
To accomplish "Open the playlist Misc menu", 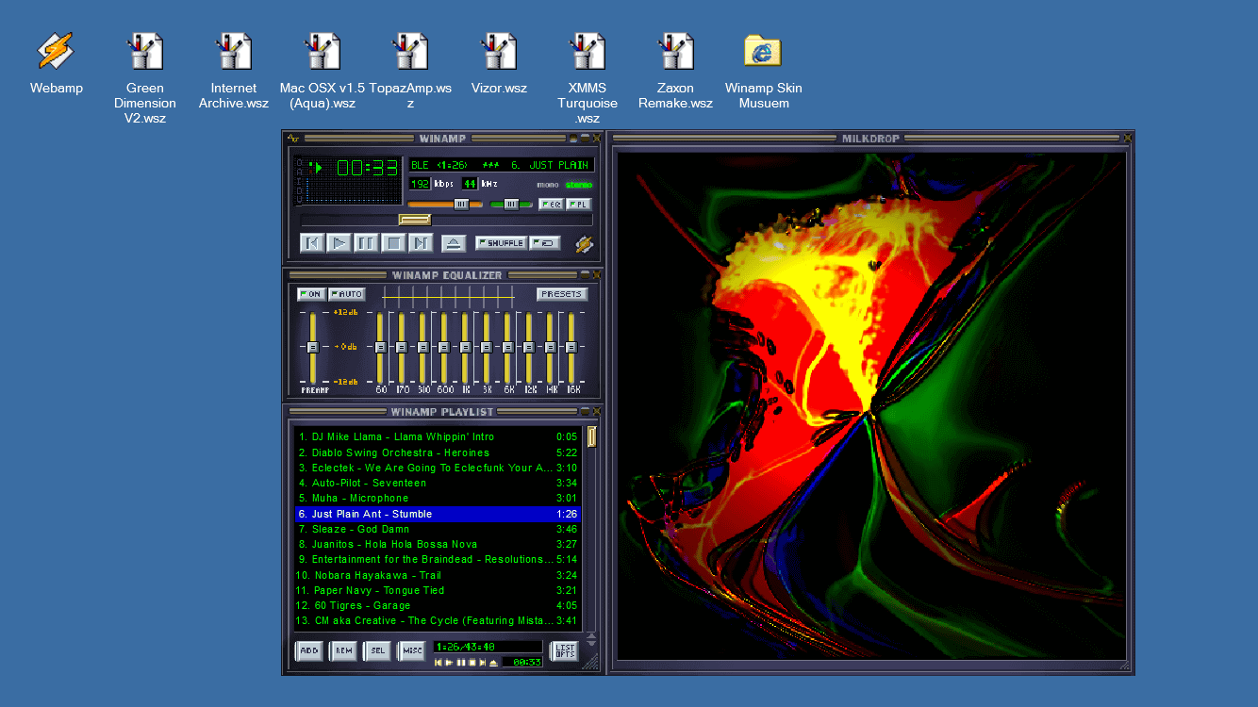I will (411, 651).
